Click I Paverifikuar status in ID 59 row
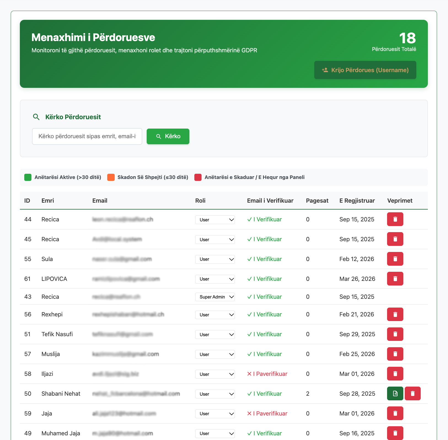This screenshot has width=448, height=440. [x=267, y=414]
